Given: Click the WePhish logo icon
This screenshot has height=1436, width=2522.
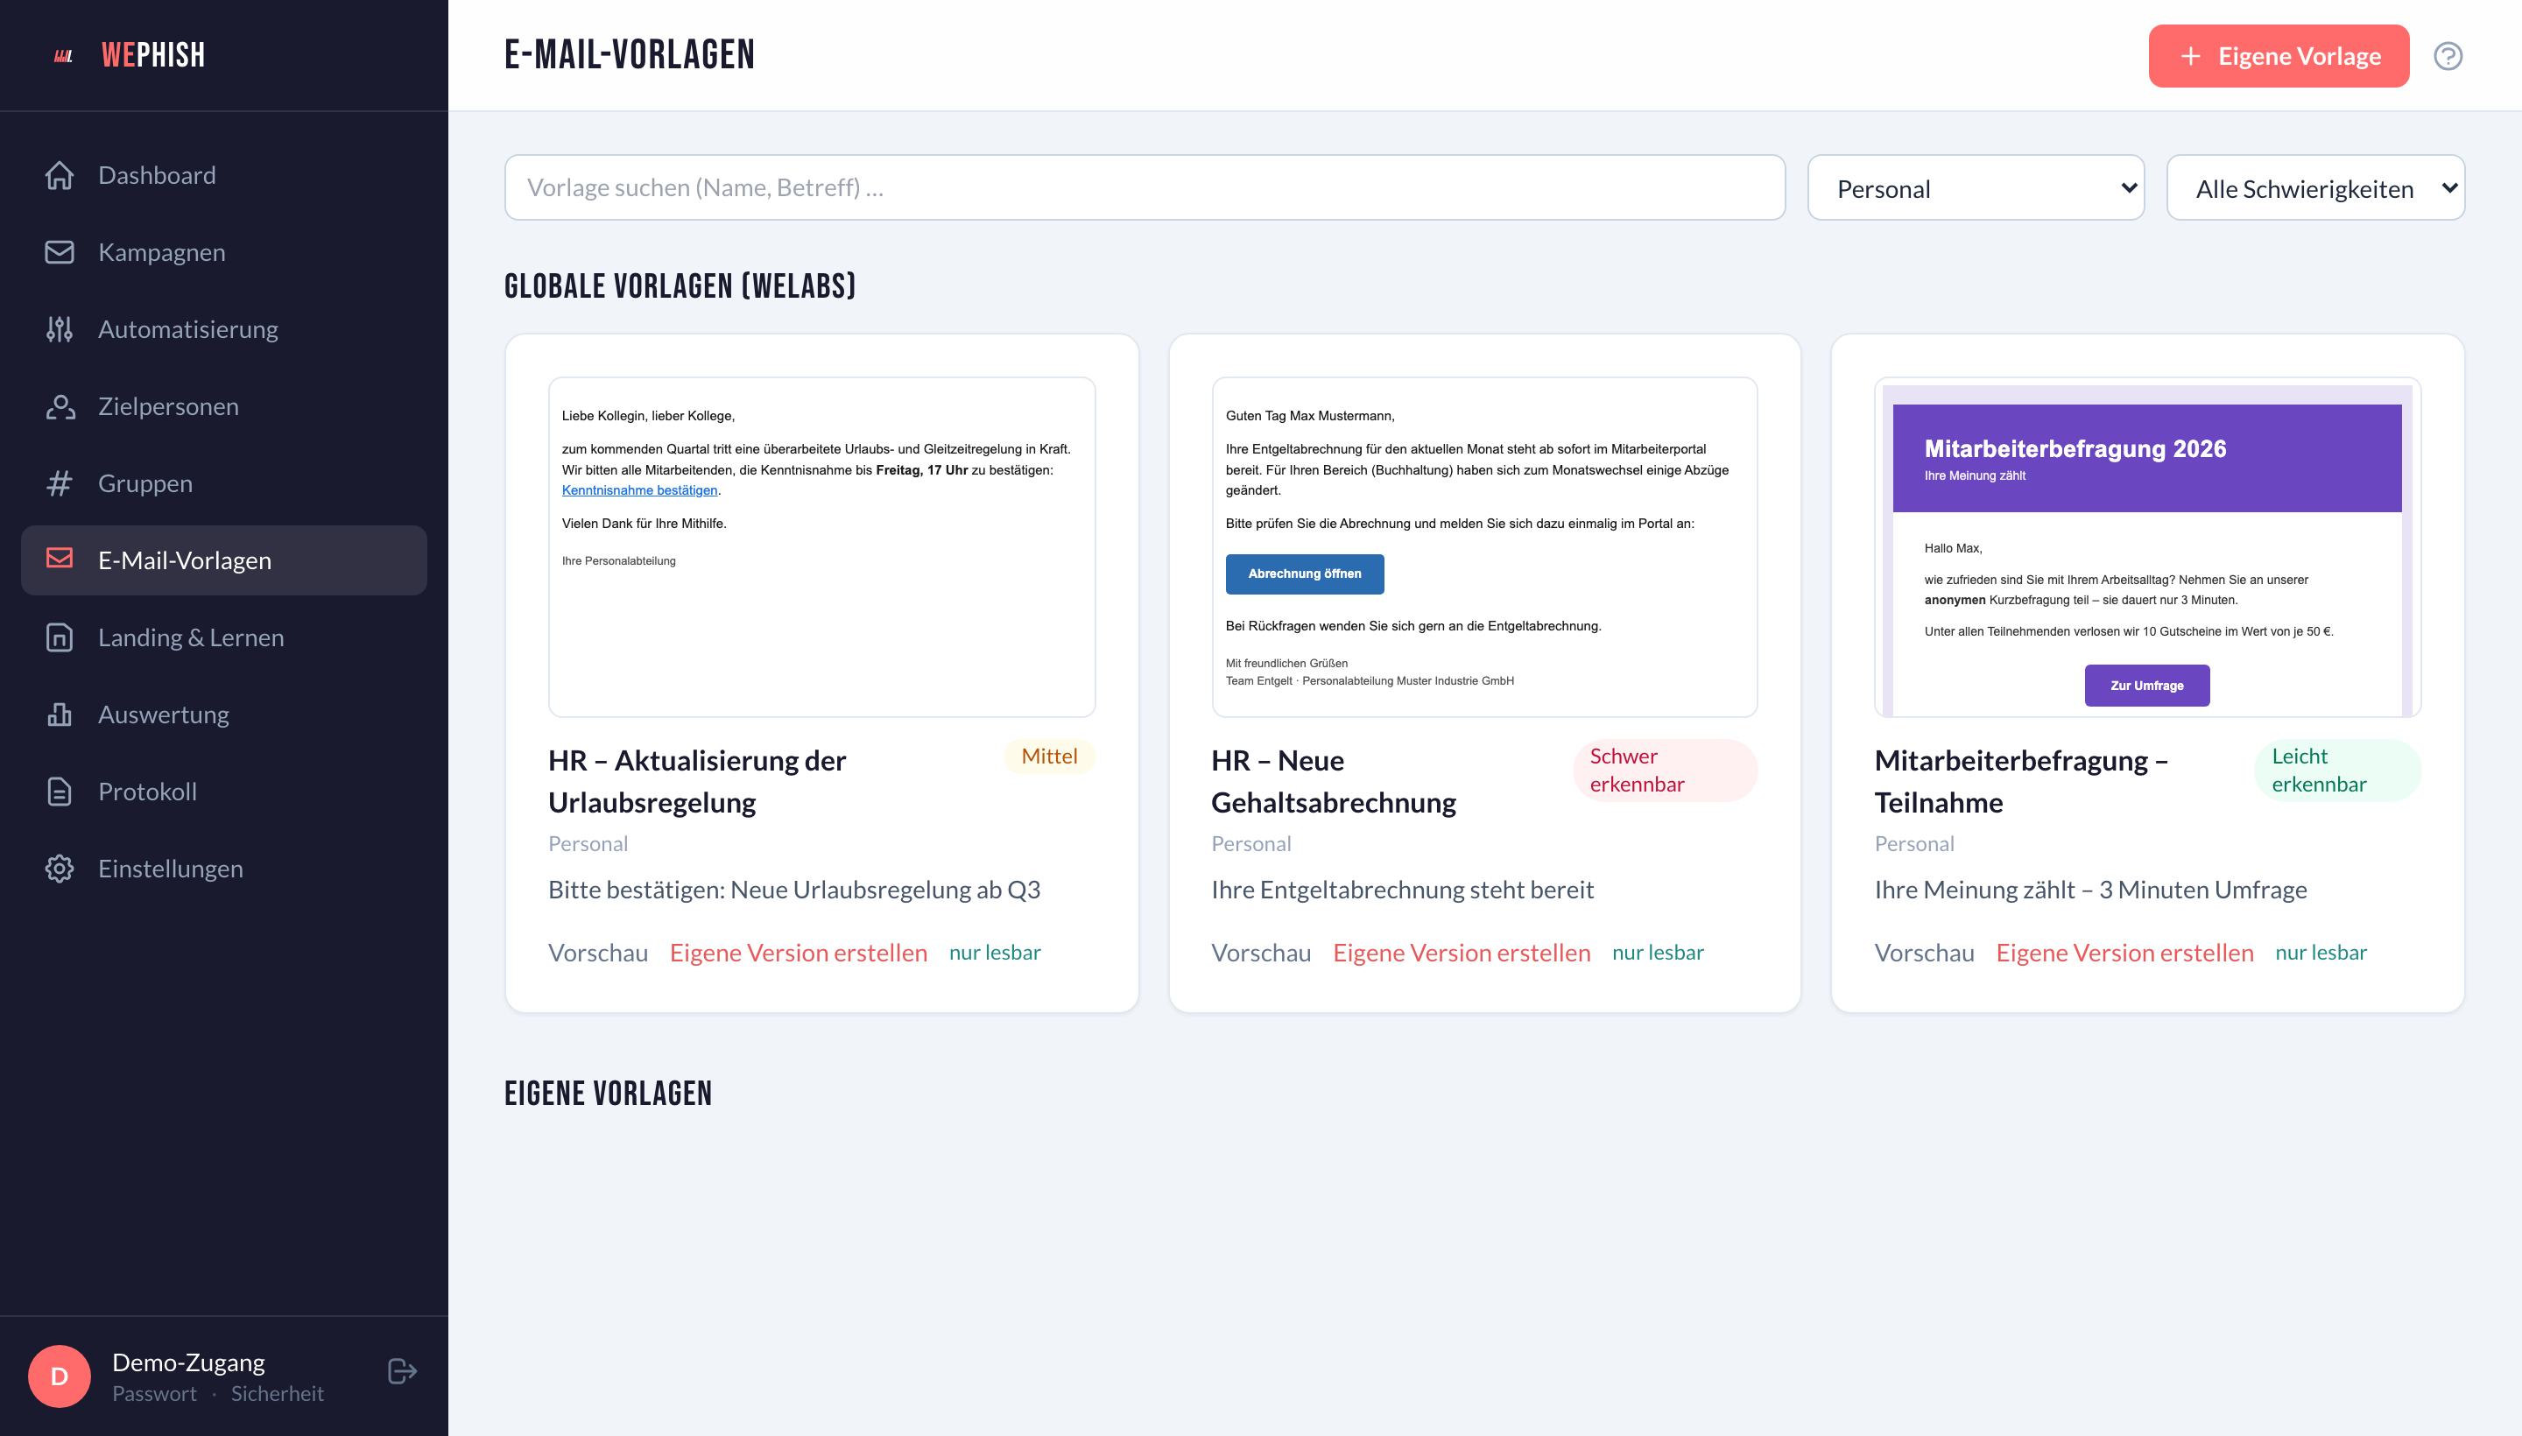Looking at the screenshot, I should pyautogui.click(x=63, y=55).
